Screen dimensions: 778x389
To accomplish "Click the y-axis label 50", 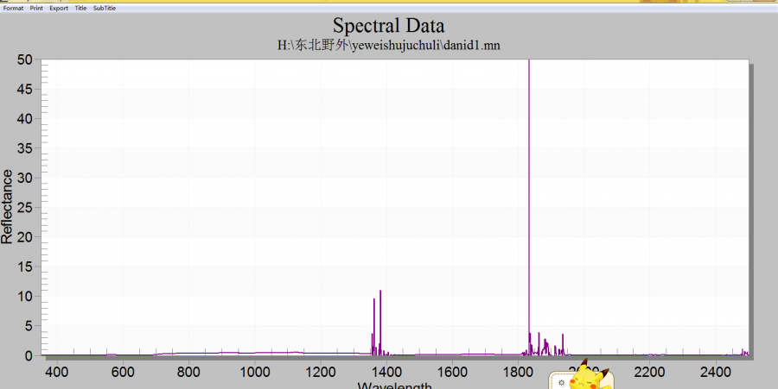I will tap(24, 60).
